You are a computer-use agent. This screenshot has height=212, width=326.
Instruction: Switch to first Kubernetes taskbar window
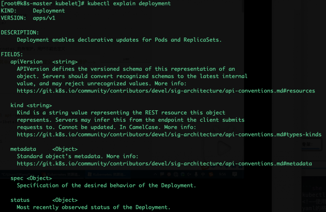(62, 174)
